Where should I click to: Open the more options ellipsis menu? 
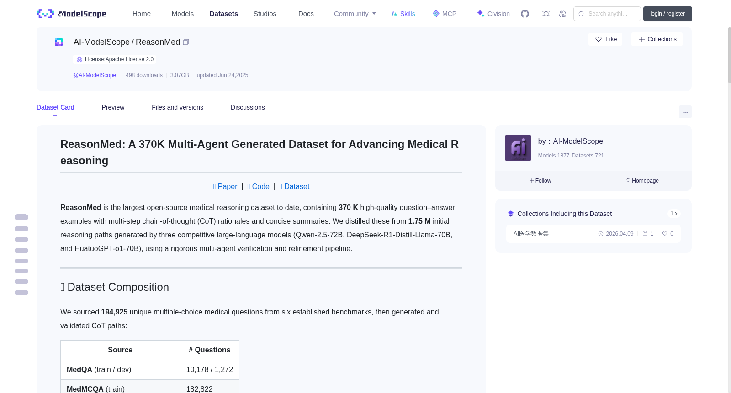coord(685,112)
